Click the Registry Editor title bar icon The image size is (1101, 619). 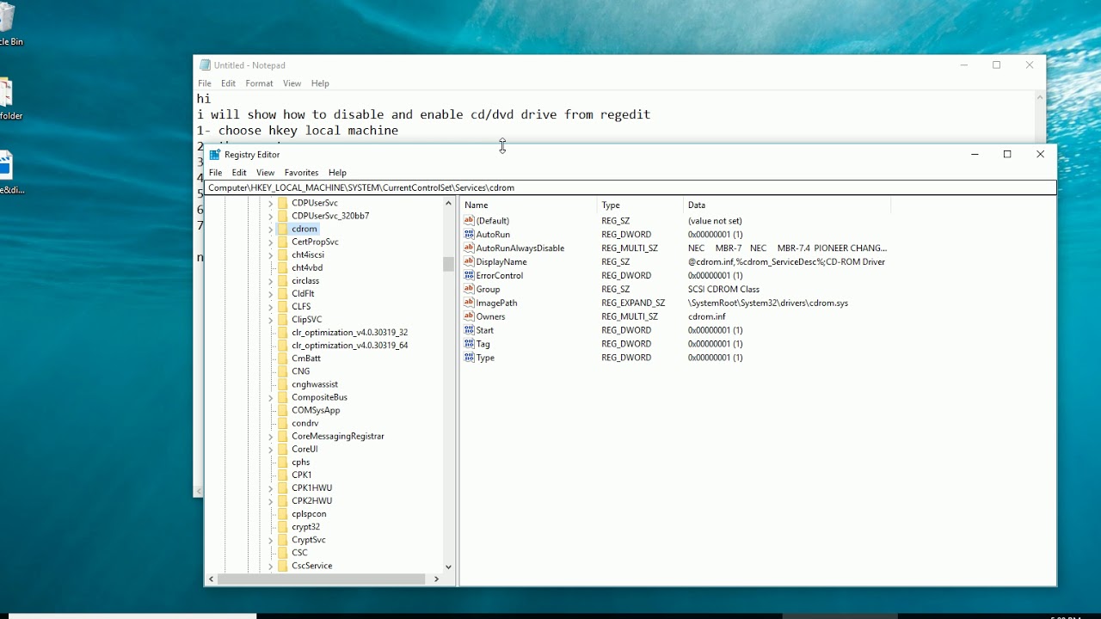point(215,155)
